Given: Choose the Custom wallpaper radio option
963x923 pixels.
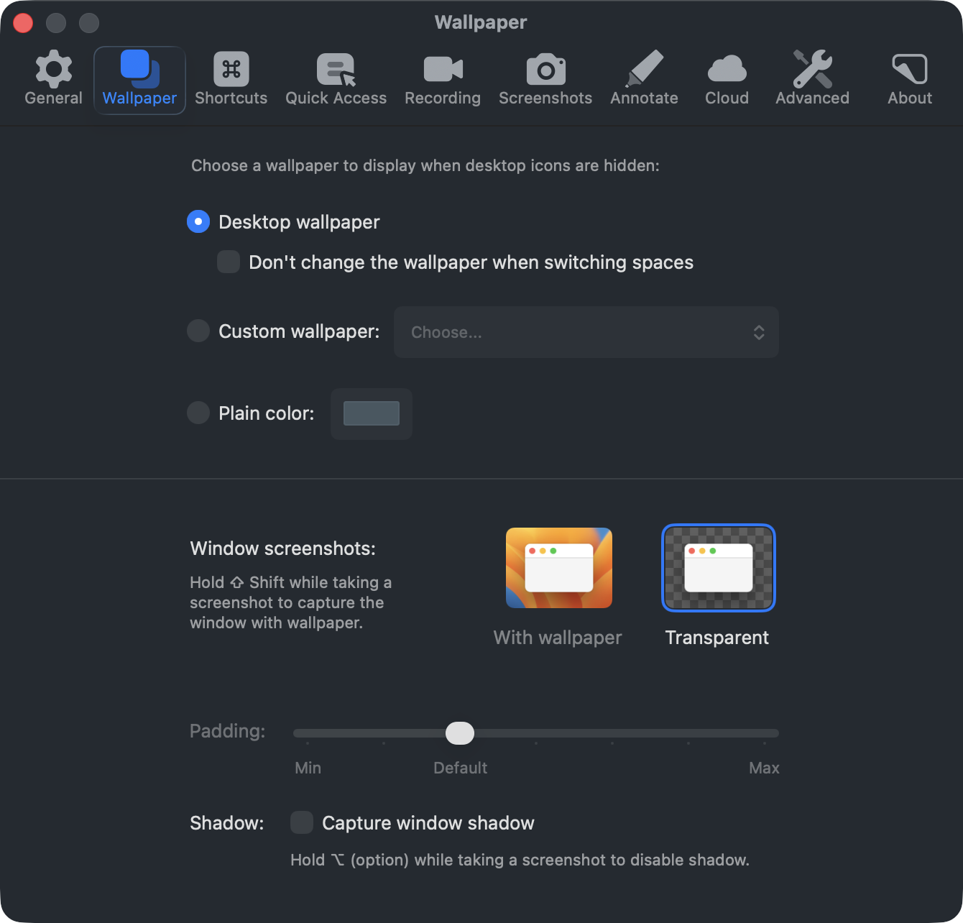Looking at the screenshot, I should pos(198,331).
